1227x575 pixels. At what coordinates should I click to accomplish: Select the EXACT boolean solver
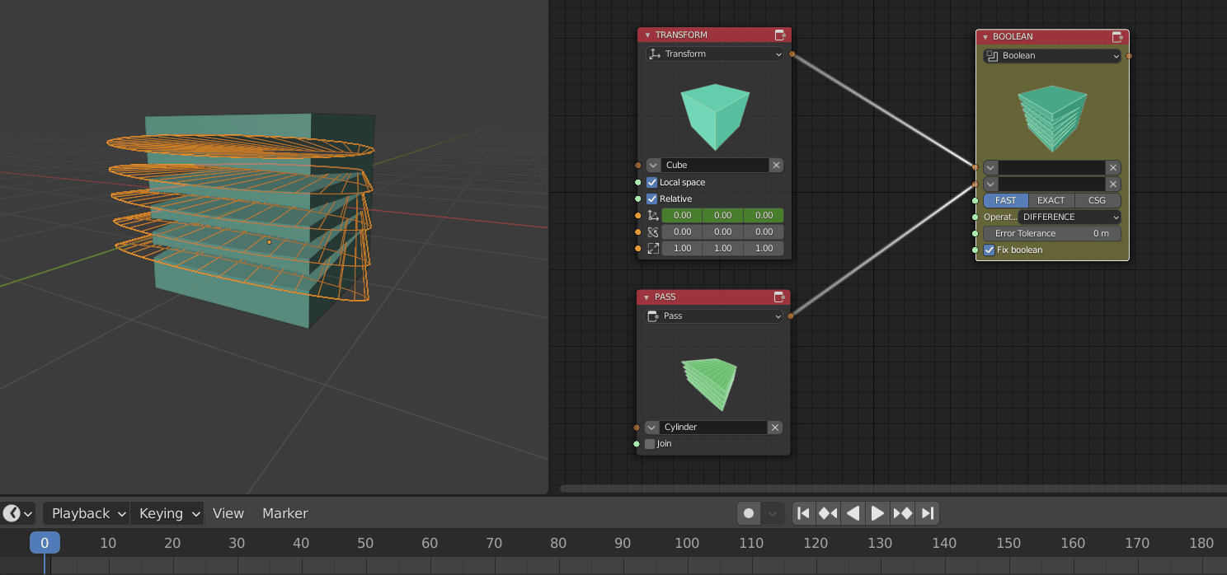point(1051,200)
